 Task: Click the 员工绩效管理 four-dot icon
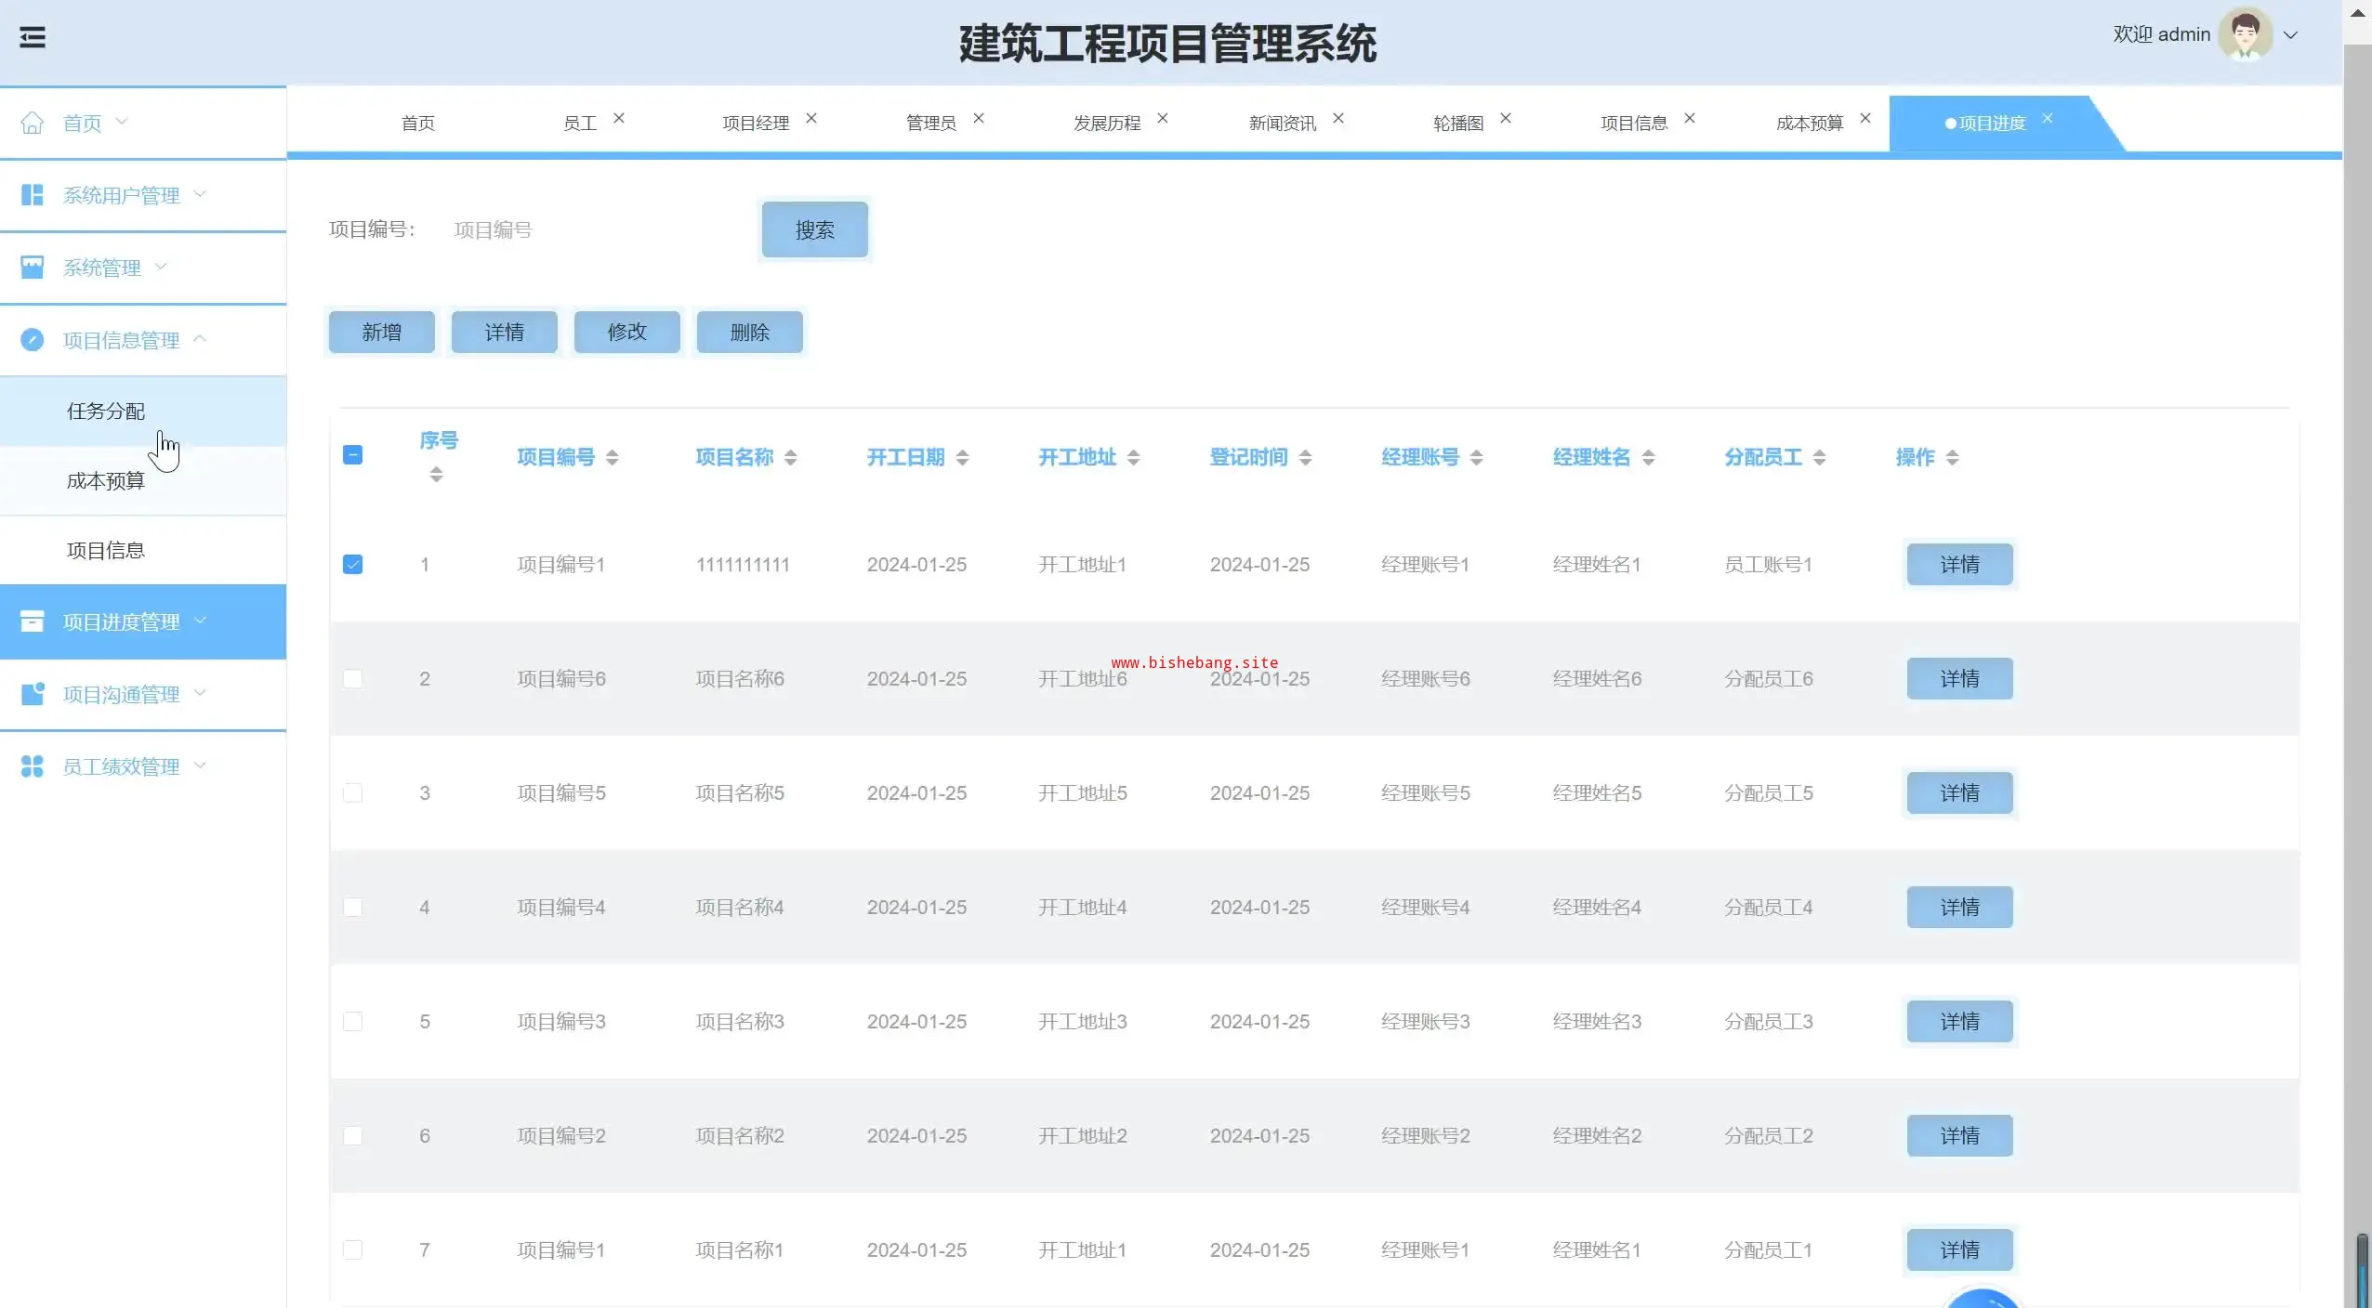(x=33, y=766)
